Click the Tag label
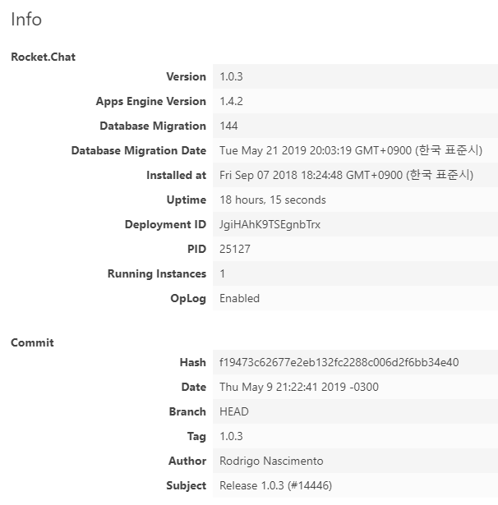 [x=196, y=436]
